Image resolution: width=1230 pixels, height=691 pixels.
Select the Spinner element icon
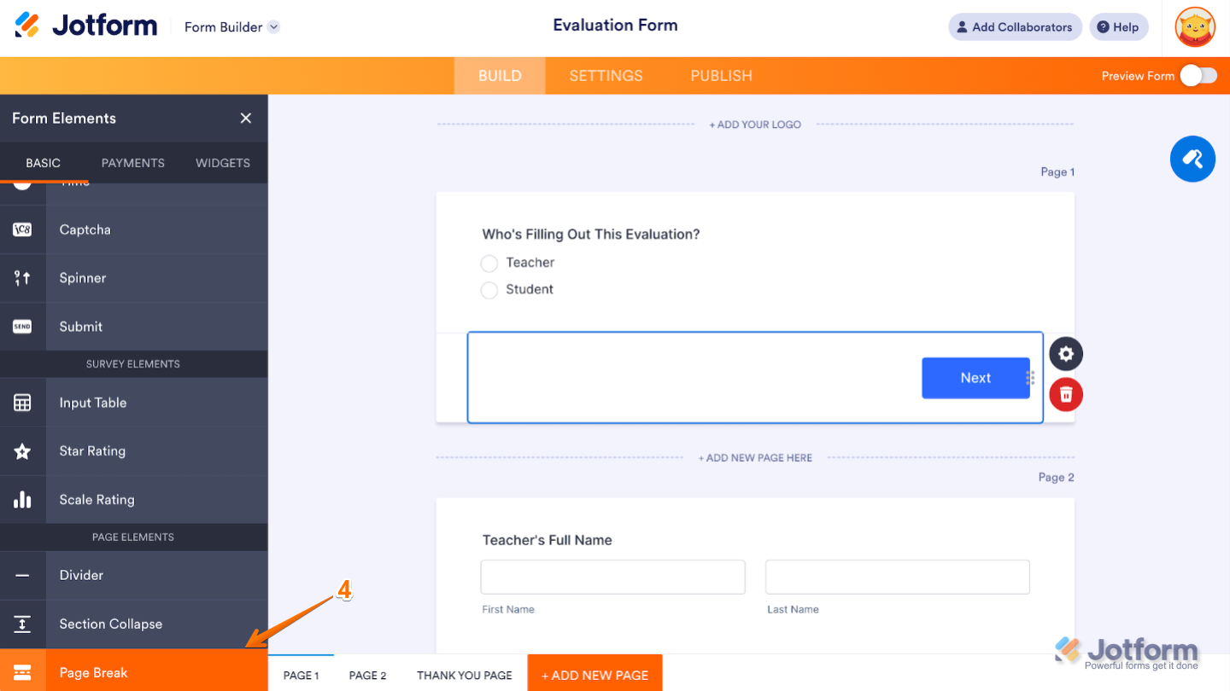tap(22, 278)
